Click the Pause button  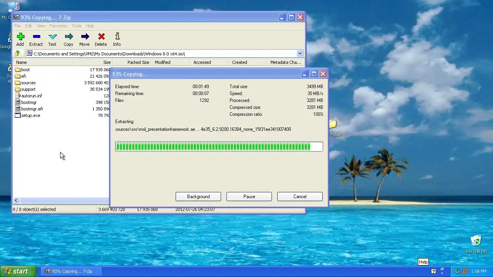[249, 197]
